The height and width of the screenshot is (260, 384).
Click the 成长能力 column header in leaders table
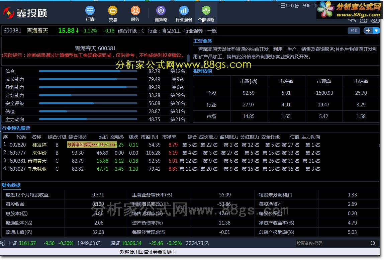coord(208,137)
